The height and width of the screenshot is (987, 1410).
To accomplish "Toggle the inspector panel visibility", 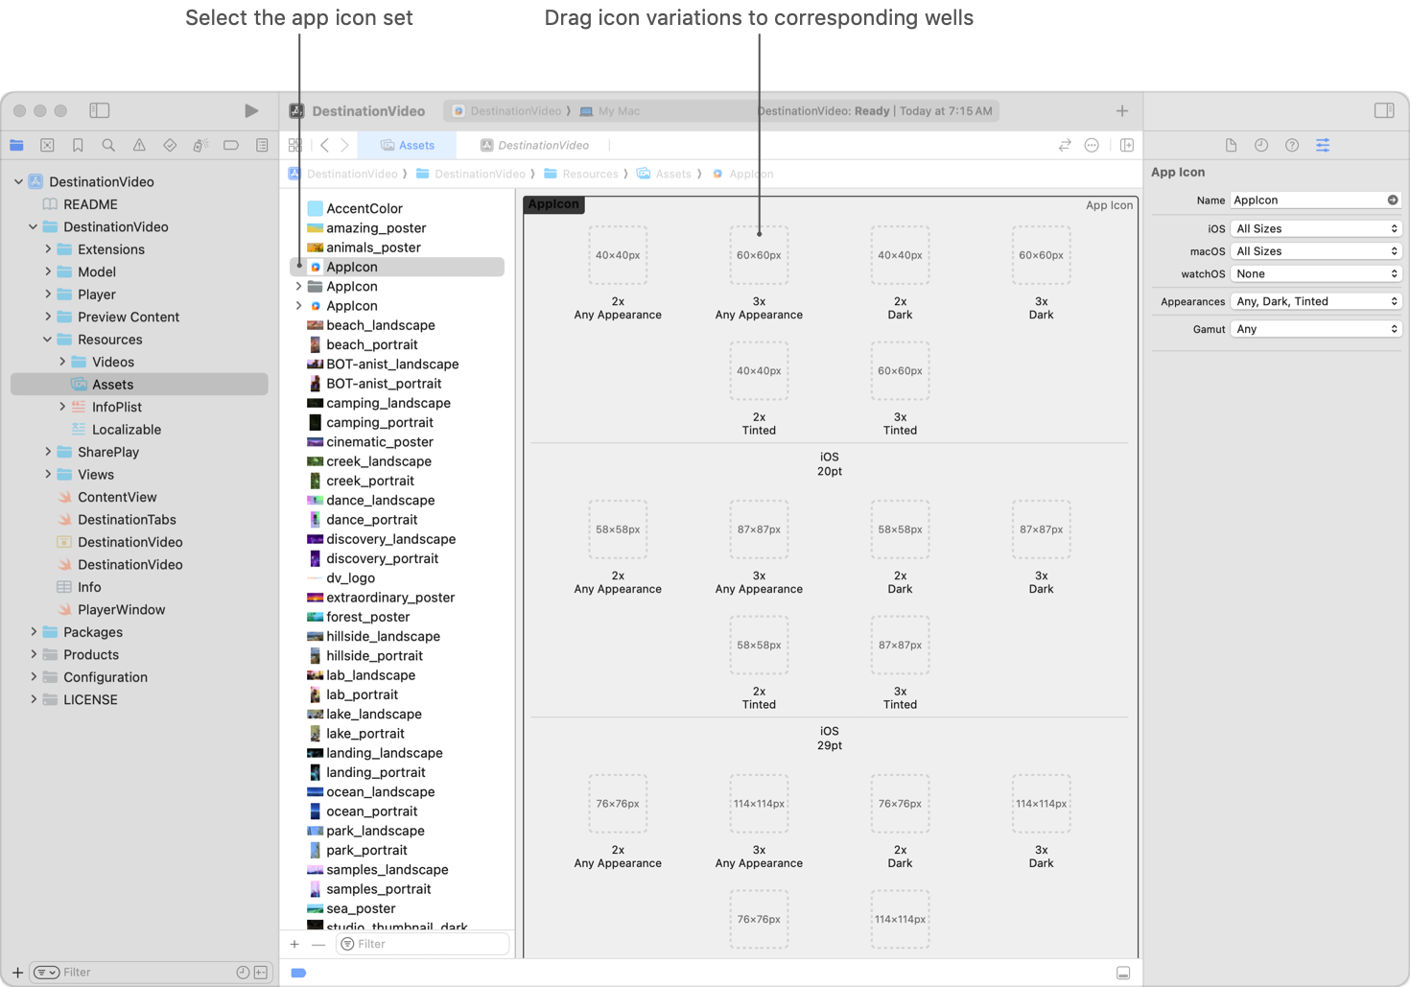I will [1384, 111].
